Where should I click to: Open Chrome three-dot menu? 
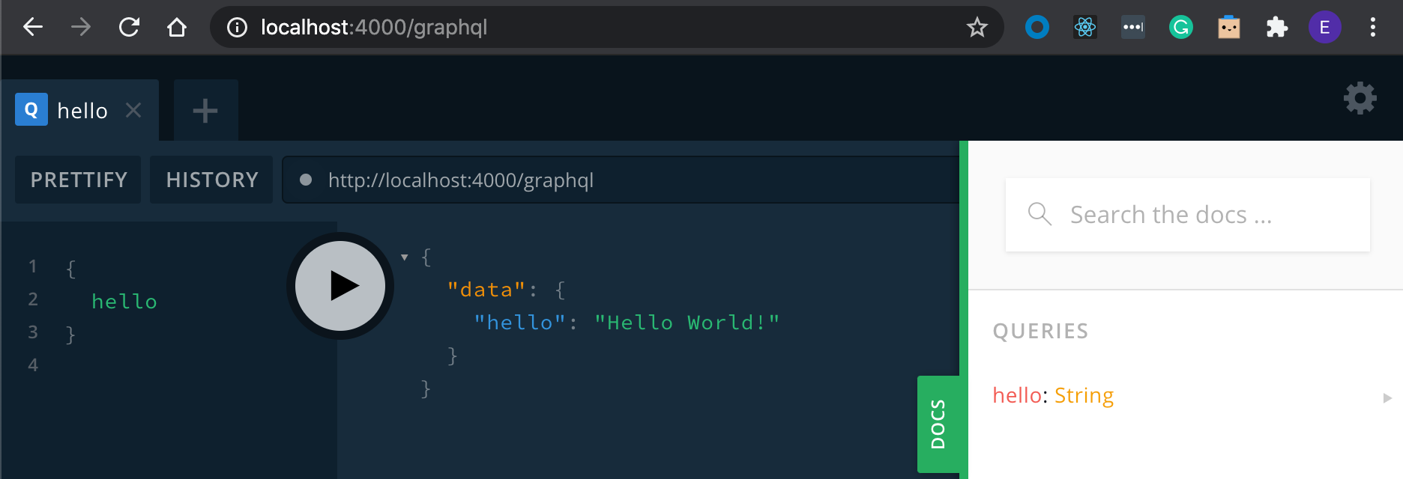point(1372,28)
